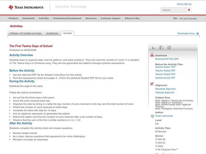Click the TI-34 II Explorer Plus device entry
Viewport: 206px width, 154px height.
pyautogui.click(x=166, y=150)
